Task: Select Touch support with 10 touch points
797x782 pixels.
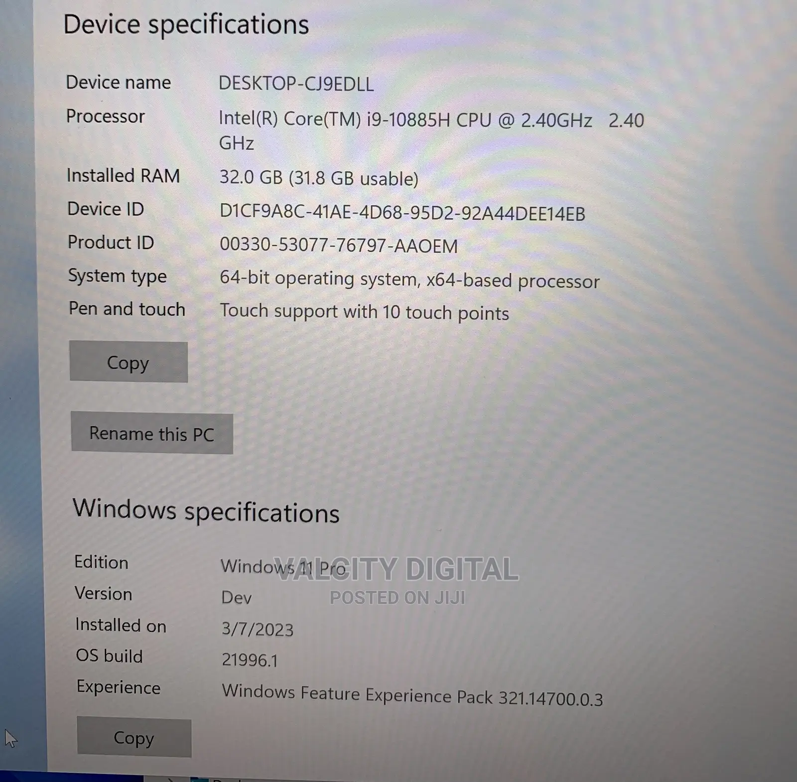Action: tap(365, 312)
